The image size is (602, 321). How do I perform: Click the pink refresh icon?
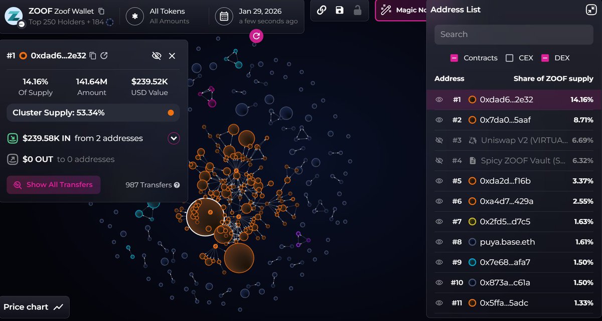pos(256,36)
